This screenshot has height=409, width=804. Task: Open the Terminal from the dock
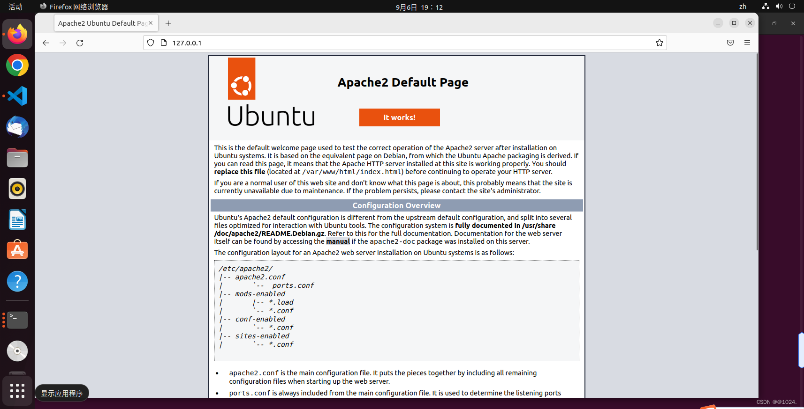(x=17, y=320)
